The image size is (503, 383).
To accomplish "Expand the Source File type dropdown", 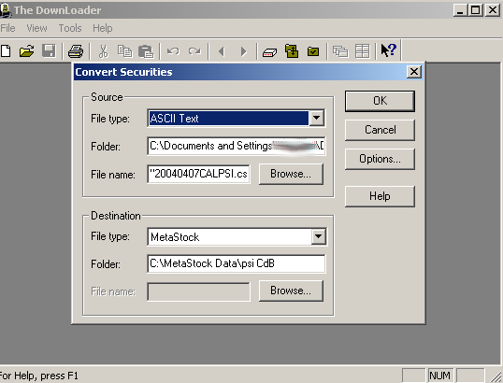I will click(x=317, y=118).
